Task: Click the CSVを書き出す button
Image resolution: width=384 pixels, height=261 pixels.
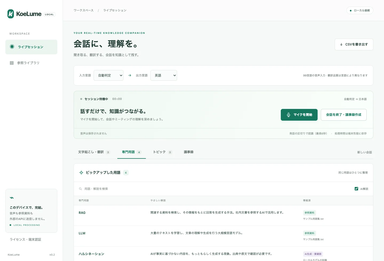Action: point(354,44)
